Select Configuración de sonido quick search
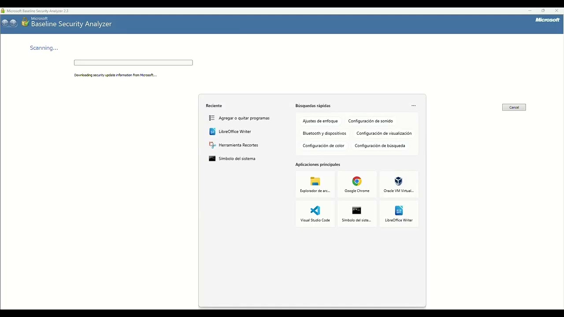The height and width of the screenshot is (317, 564). pos(371,121)
